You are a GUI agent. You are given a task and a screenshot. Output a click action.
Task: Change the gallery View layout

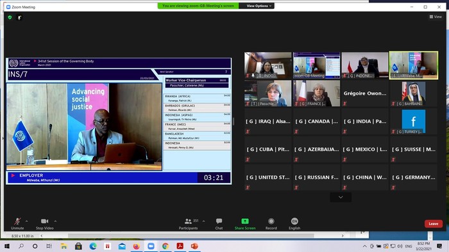(x=436, y=17)
